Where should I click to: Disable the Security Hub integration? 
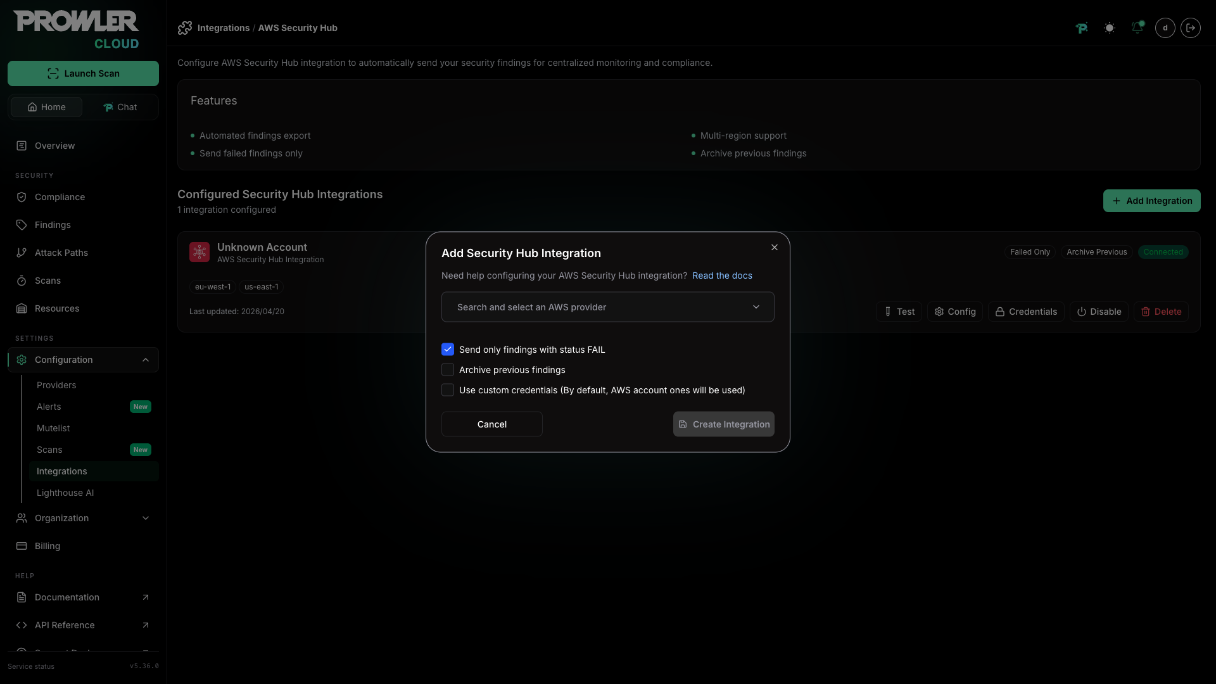[1099, 312]
